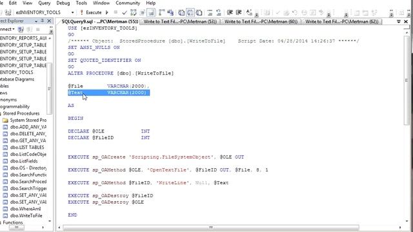Viewport: 413px width, 232px height.
Task: Start debugging with the green play arrow
Action: pyautogui.click(x=107, y=12)
